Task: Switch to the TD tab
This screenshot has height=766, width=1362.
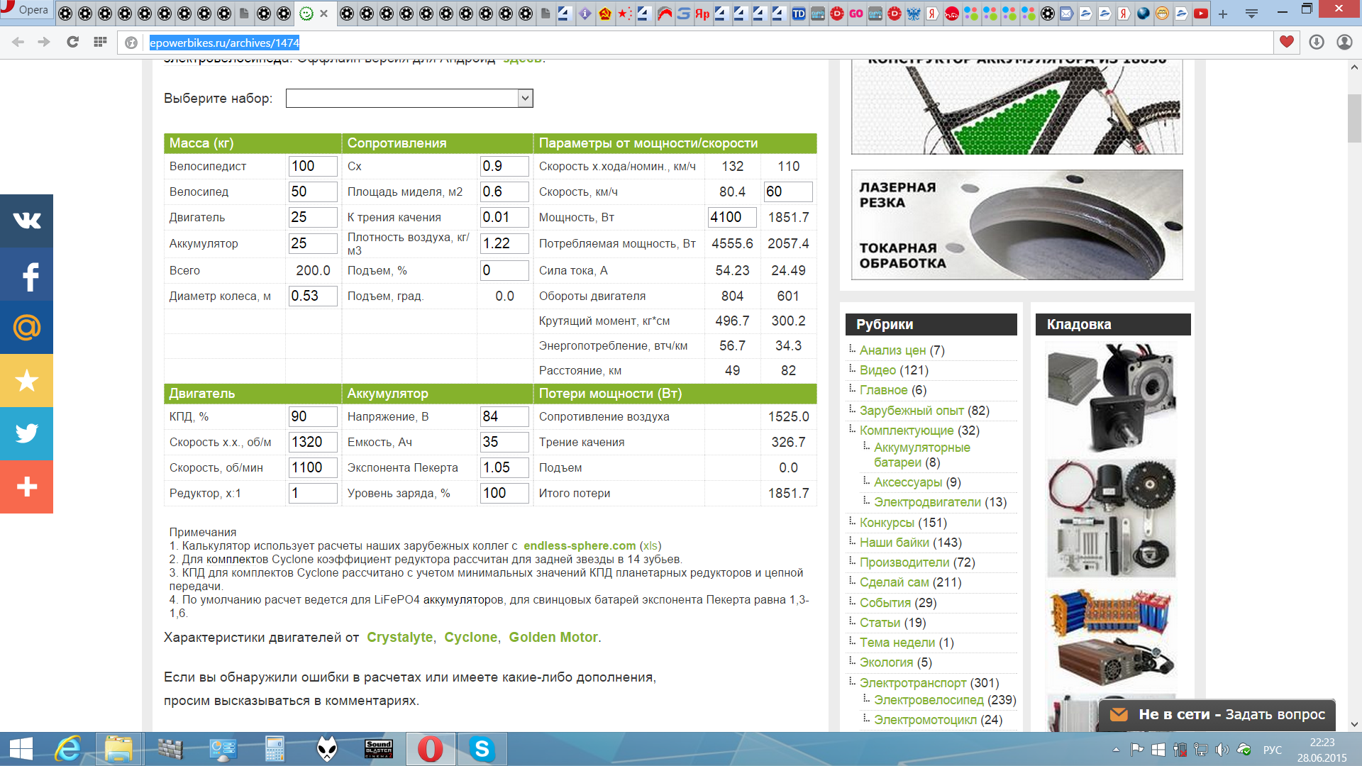Action: [799, 13]
